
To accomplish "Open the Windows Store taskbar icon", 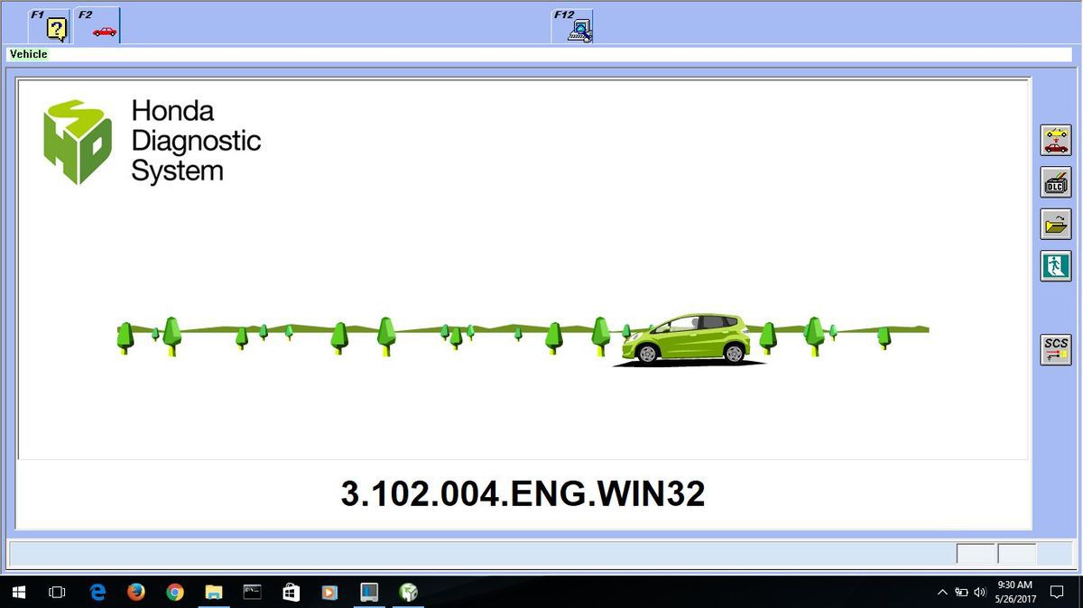I will pyautogui.click(x=291, y=592).
